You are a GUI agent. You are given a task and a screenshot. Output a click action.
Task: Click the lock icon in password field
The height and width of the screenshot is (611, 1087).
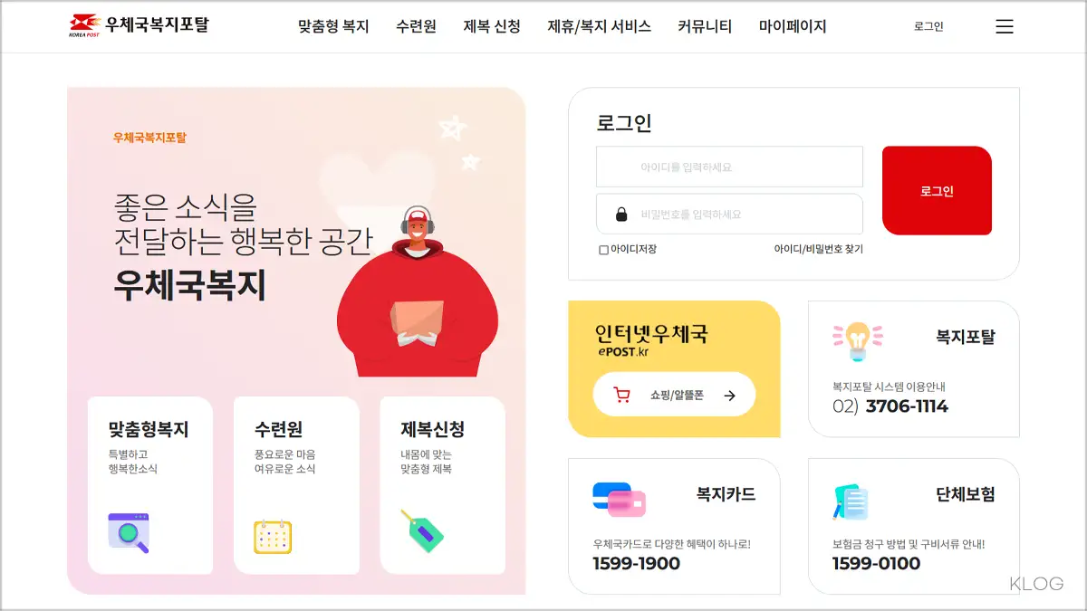pos(621,215)
